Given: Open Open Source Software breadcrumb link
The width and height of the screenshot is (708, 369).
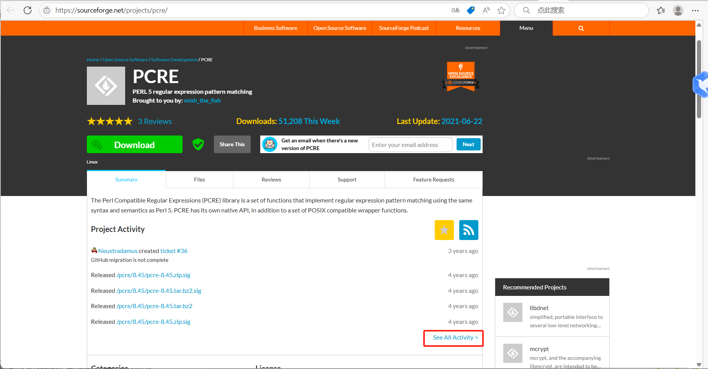Looking at the screenshot, I should coord(125,60).
